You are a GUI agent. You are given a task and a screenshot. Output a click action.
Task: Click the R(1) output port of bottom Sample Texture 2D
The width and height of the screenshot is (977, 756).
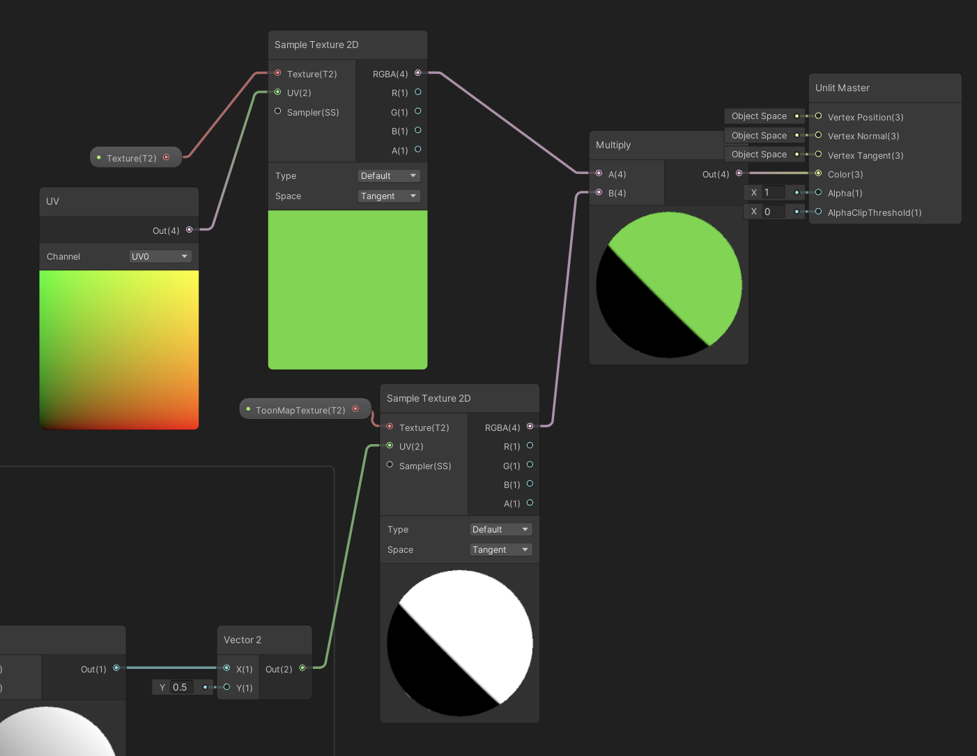(x=530, y=446)
